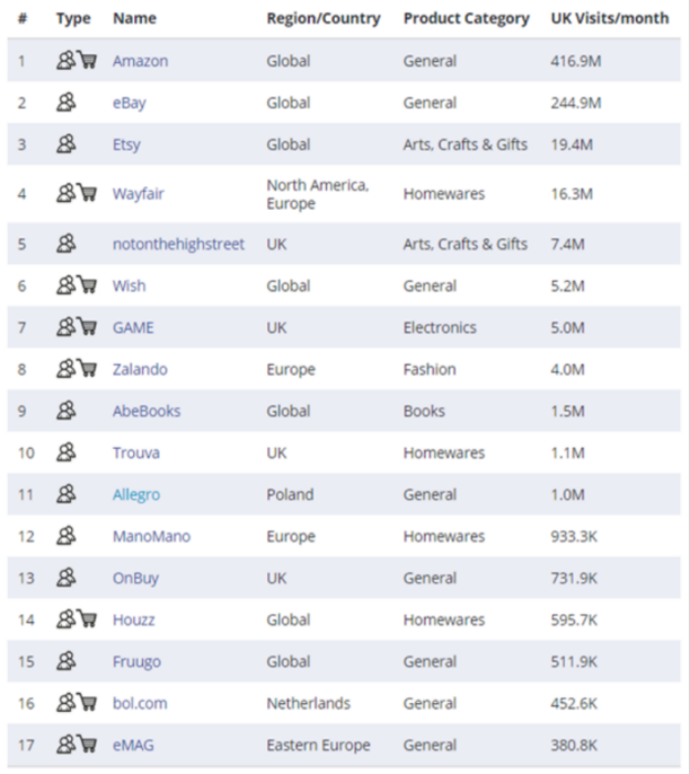Click the type icon beside GAME

click(77, 327)
